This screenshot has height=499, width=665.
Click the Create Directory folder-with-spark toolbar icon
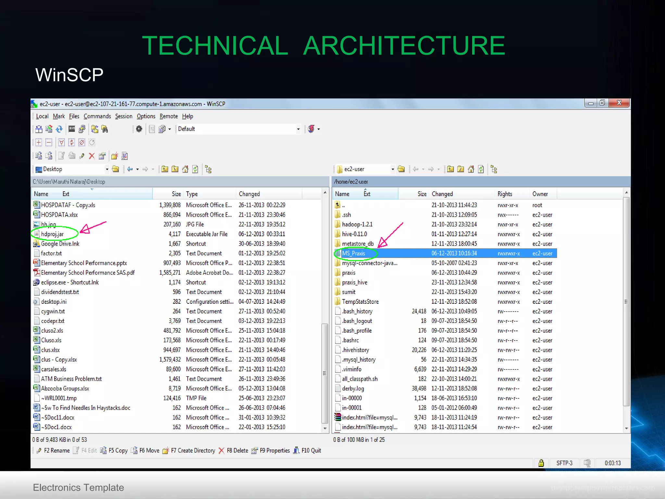114,156
